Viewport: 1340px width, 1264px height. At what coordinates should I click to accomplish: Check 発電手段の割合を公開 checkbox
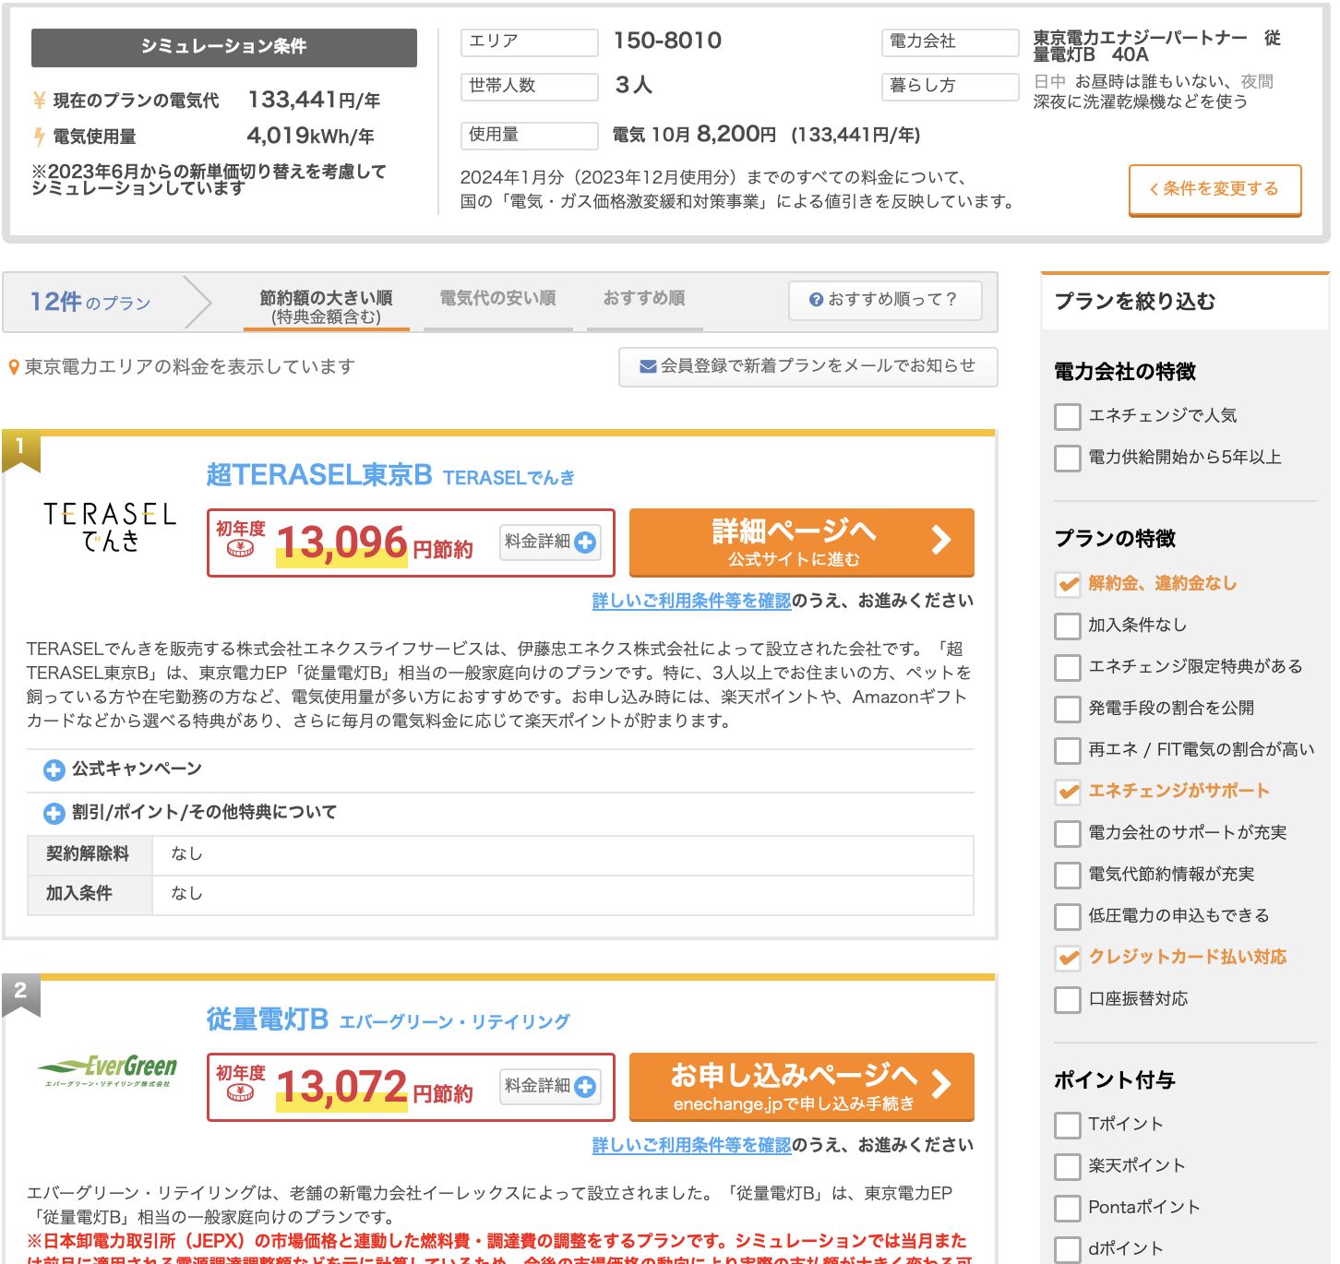(x=1068, y=710)
